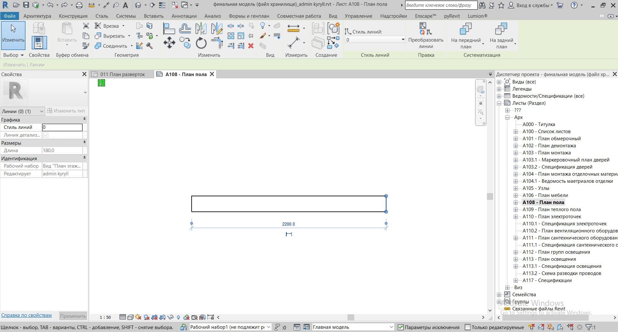Image resolution: width=618 pixels, height=332 pixels.
Task: Click the Save icon in quick access toolbar
Action: pyautogui.click(x=26, y=5)
